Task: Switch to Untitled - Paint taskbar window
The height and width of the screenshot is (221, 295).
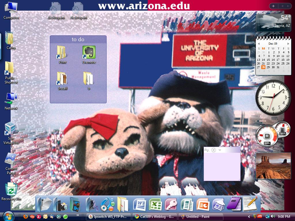Action: 201,216
